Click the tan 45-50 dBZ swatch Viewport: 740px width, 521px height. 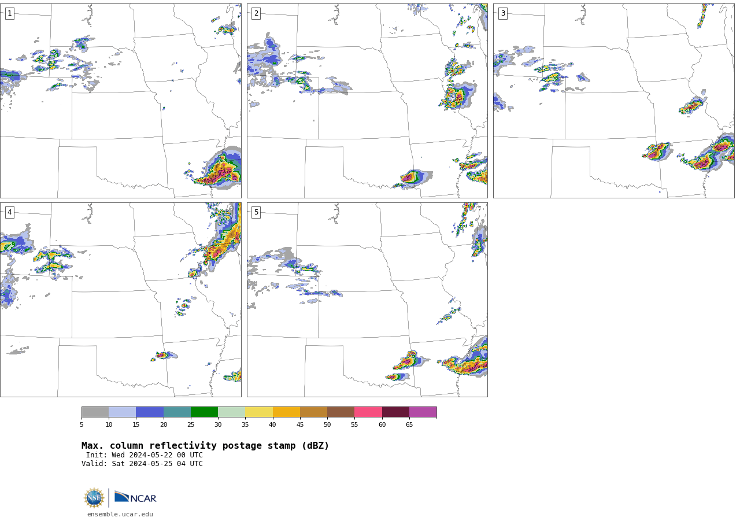coord(313,412)
